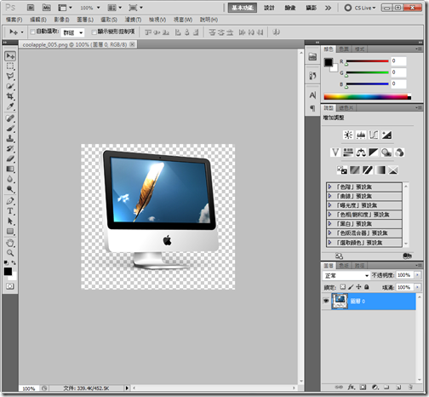Select the Zoom tool in the toolbox
The image size is (429, 397).
(10, 253)
